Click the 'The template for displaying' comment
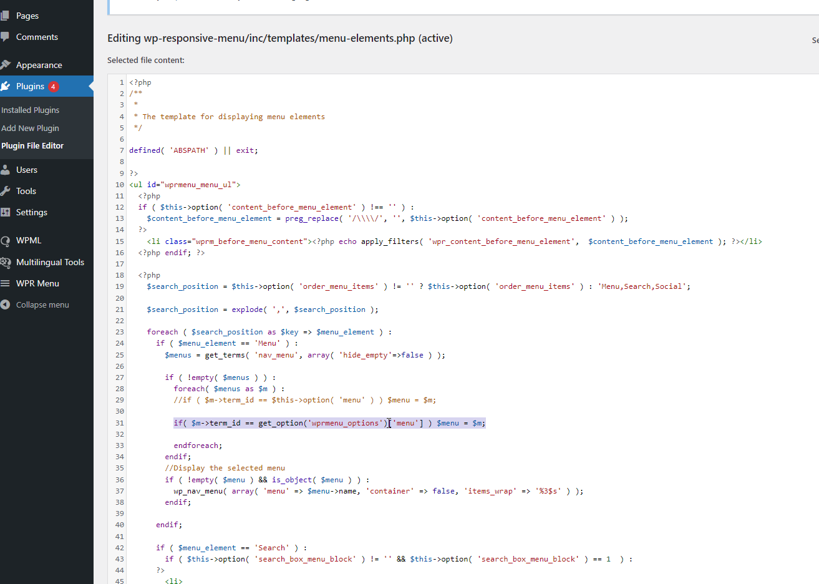The height and width of the screenshot is (584, 819). [x=230, y=117]
